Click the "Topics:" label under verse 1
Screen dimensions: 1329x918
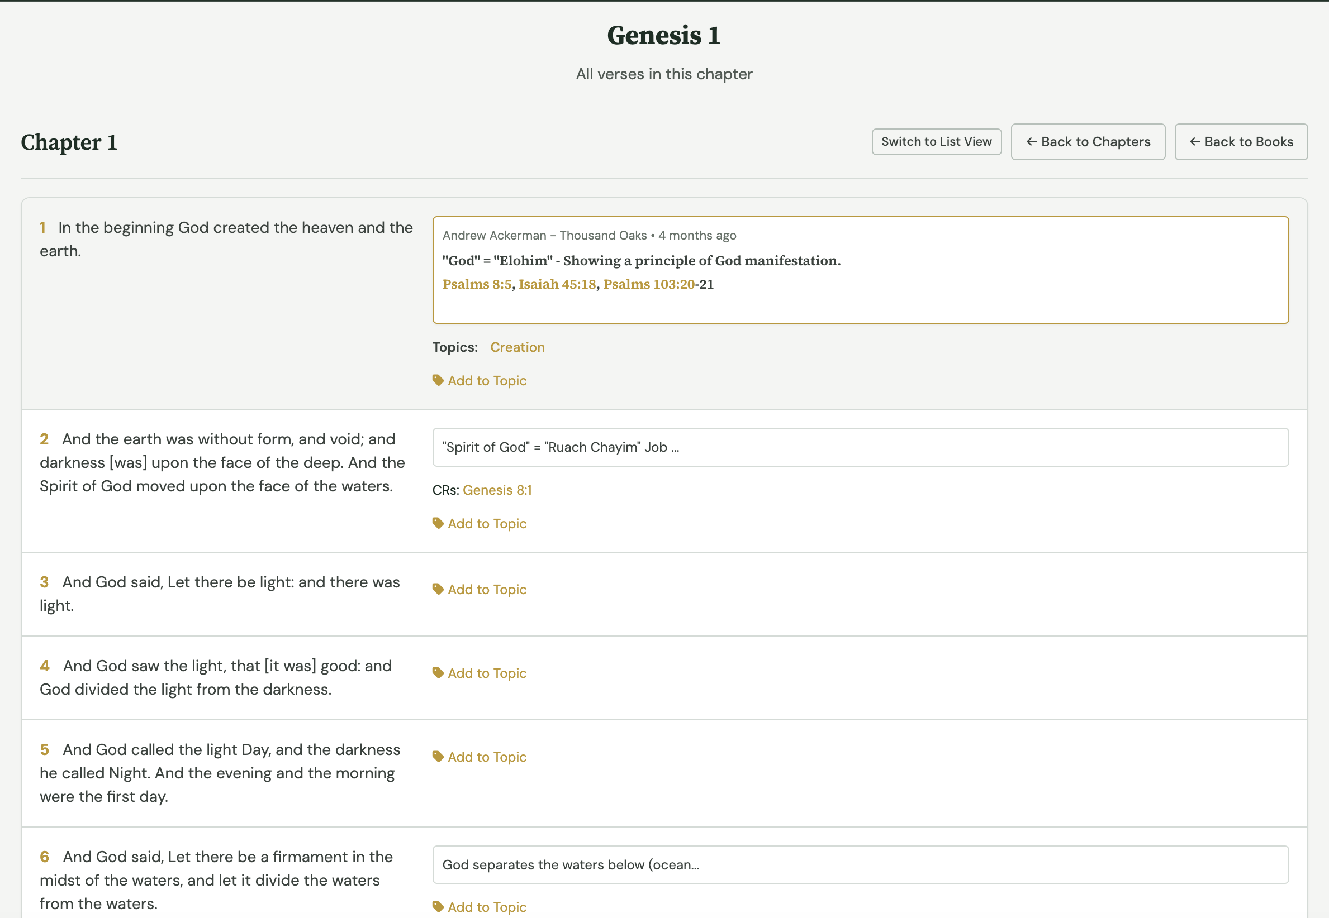[455, 347]
